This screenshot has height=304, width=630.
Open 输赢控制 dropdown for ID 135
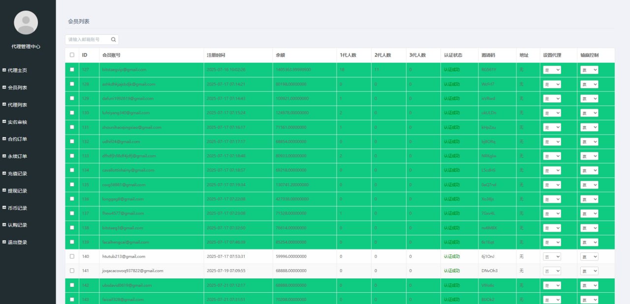(589, 185)
